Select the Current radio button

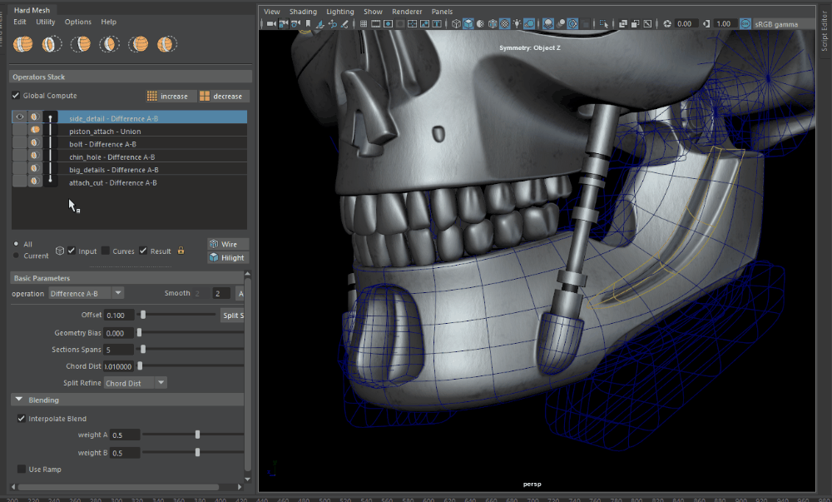click(16, 256)
